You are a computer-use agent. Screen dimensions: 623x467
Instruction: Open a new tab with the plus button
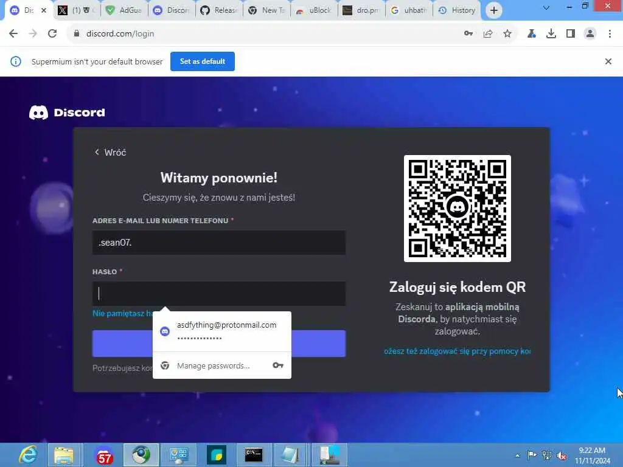pyautogui.click(x=494, y=10)
